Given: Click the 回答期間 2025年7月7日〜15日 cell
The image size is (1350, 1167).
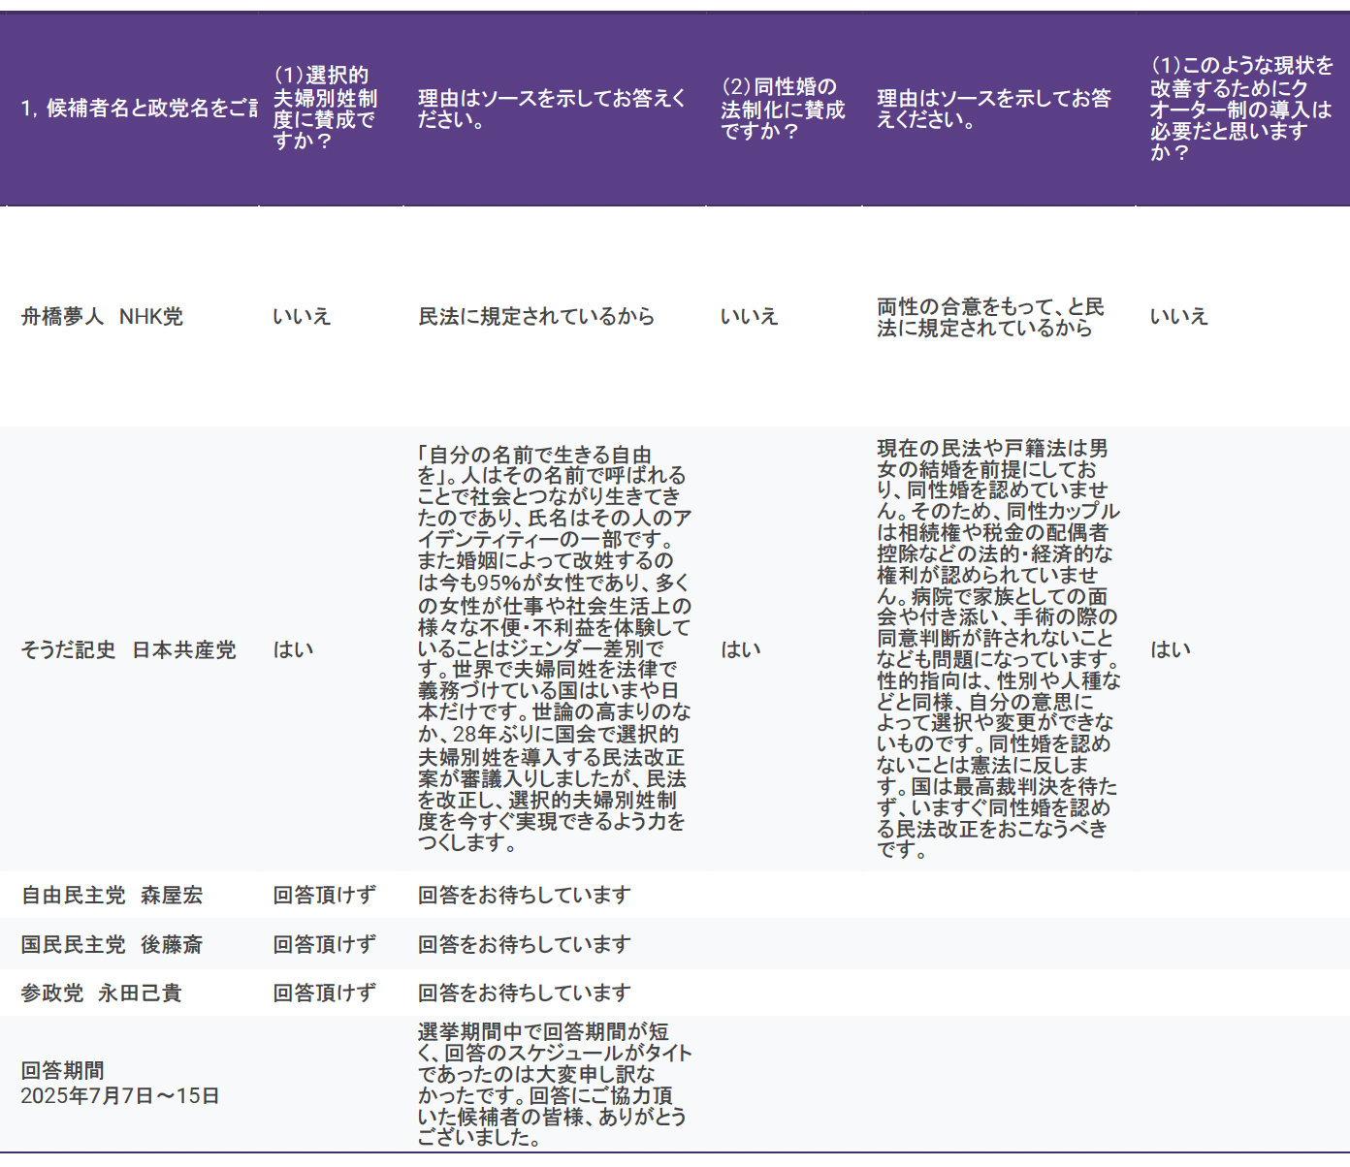Looking at the screenshot, I should click(120, 1084).
